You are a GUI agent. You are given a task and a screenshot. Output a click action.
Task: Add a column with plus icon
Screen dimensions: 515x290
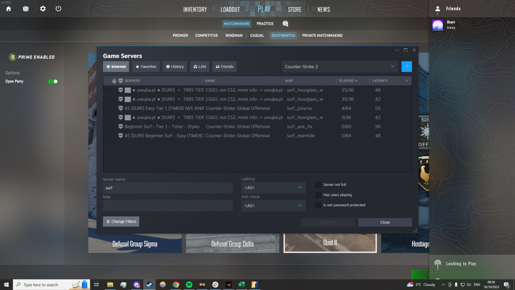point(406,81)
